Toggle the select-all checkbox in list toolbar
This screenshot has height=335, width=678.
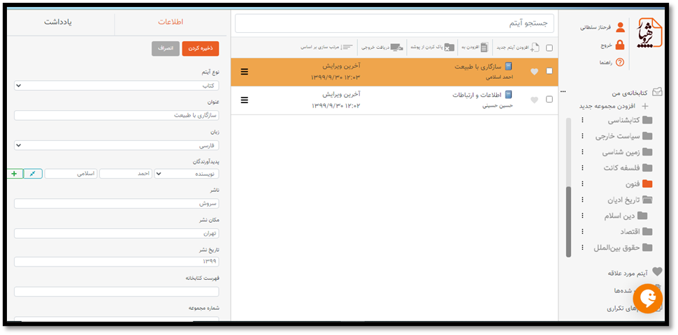[x=549, y=48]
